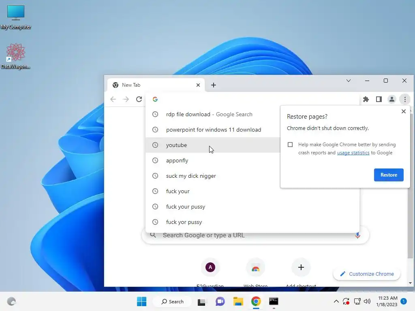Viewport: 415px width, 311px height.
Task: Close the New Tab tab
Action: click(198, 85)
